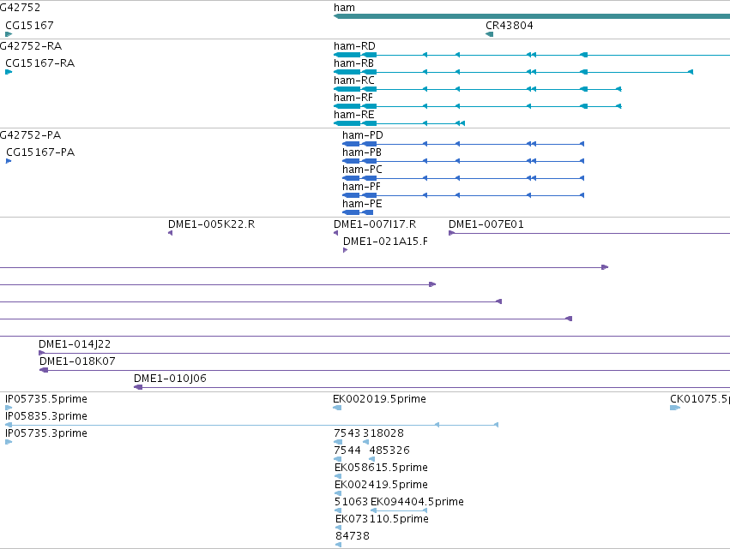Select the IP05735.5prime EST label
The image size is (730, 549).
(46, 399)
